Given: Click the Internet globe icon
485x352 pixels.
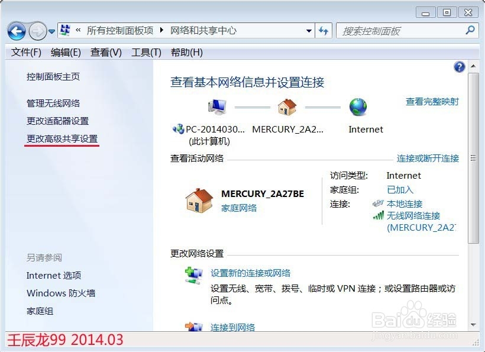Looking at the screenshot, I should point(358,107).
